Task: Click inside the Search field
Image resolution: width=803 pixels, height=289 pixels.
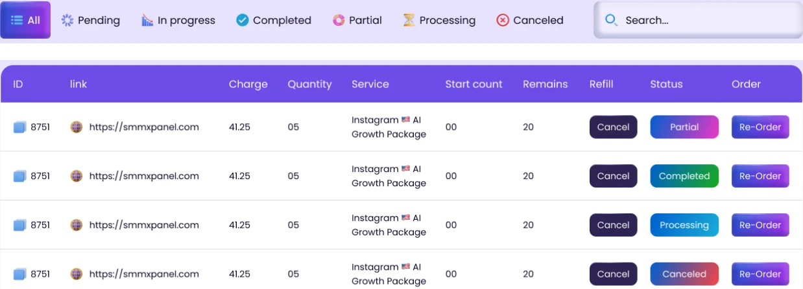Action: pyautogui.click(x=701, y=20)
